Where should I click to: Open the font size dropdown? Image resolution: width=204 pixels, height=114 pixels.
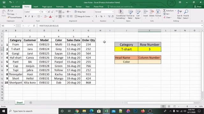click(x=46, y=12)
